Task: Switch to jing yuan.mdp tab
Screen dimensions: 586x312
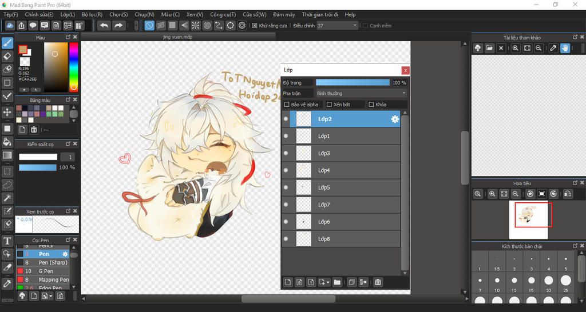Action: coord(178,37)
